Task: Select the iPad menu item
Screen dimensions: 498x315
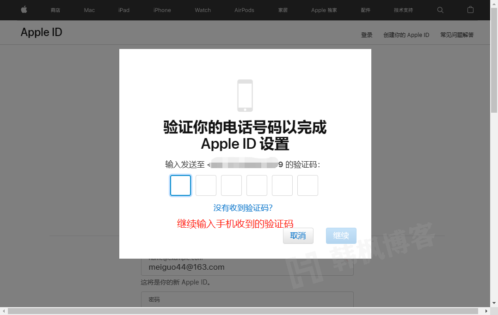Action: [x=123, y=10]
